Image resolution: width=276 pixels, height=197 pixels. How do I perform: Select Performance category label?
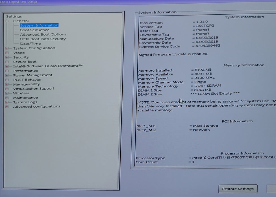tap(25, 71)
